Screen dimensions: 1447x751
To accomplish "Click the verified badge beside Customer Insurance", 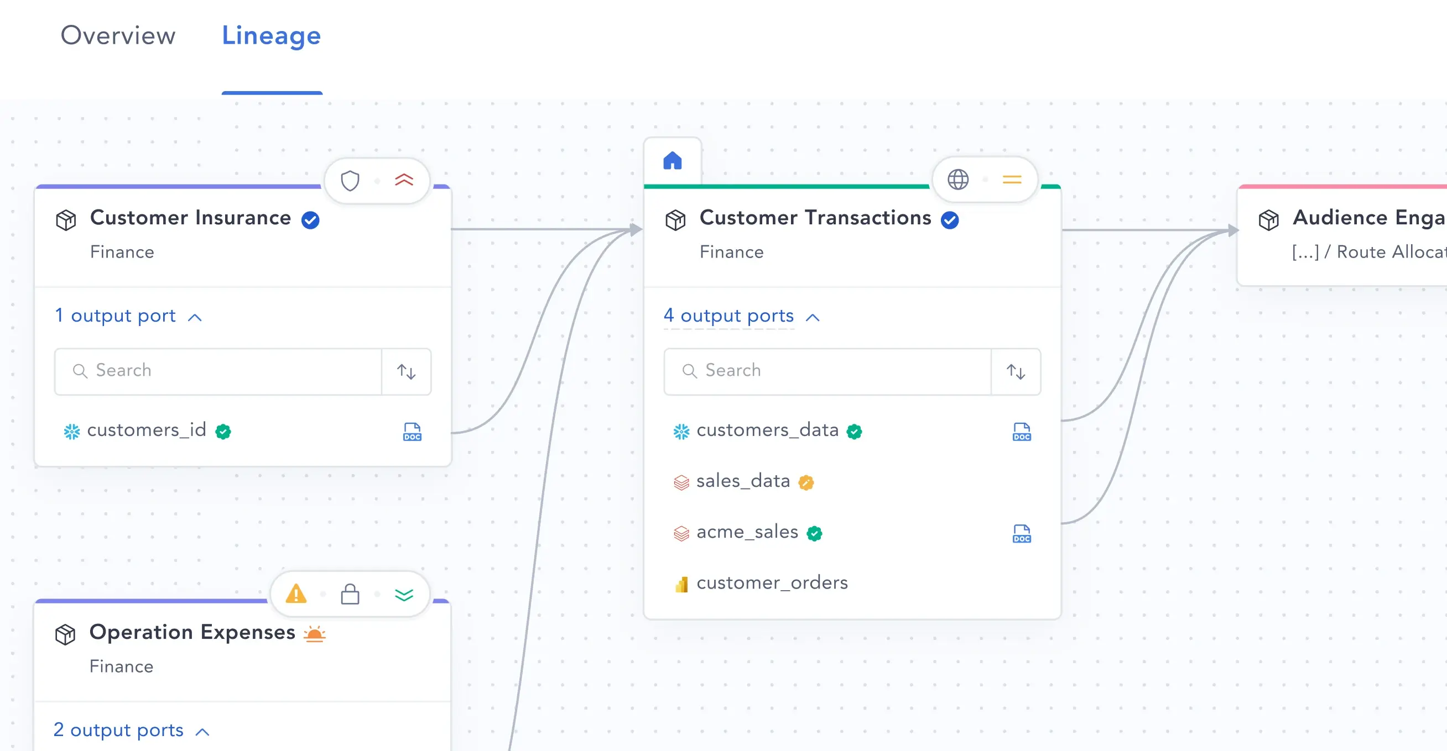I will point(310,220).
